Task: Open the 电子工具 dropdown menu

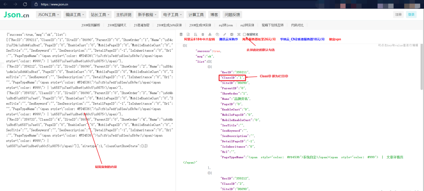Action: [172, 15]
